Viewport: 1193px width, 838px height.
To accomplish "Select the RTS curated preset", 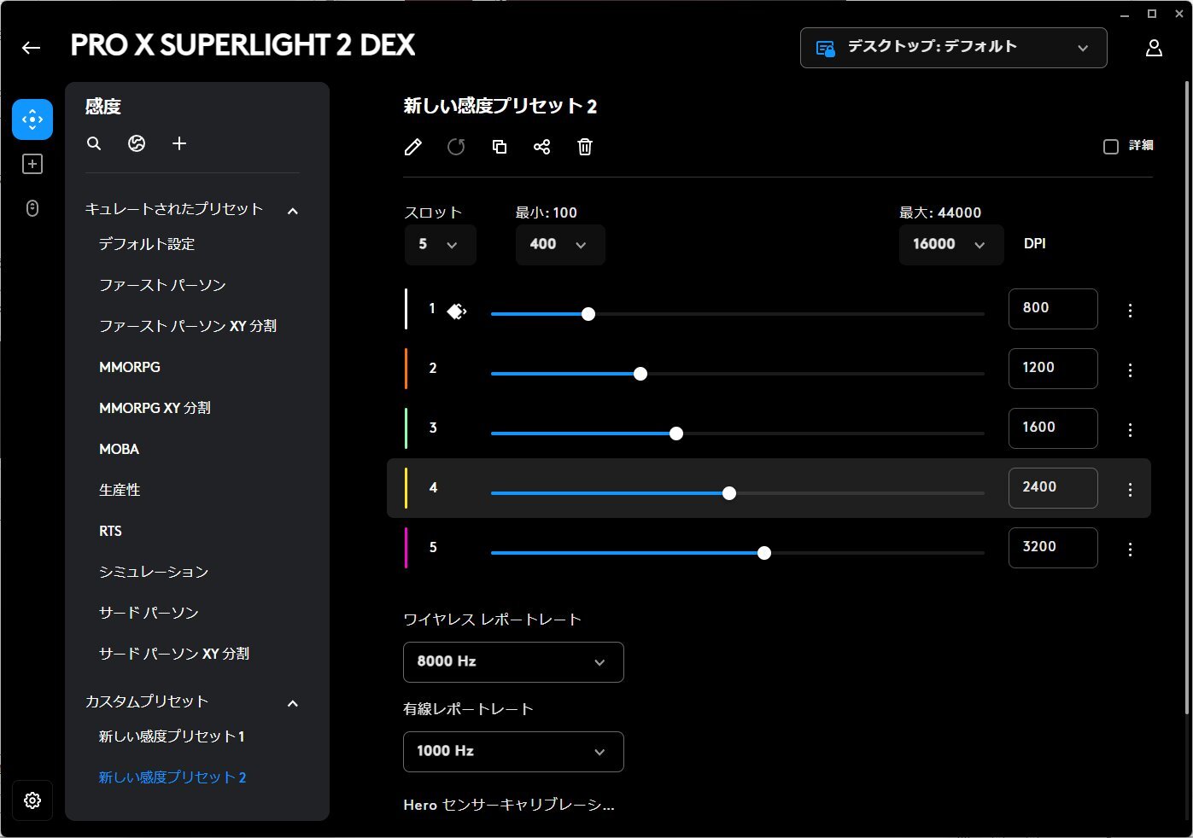I will (x=110, y=531).
